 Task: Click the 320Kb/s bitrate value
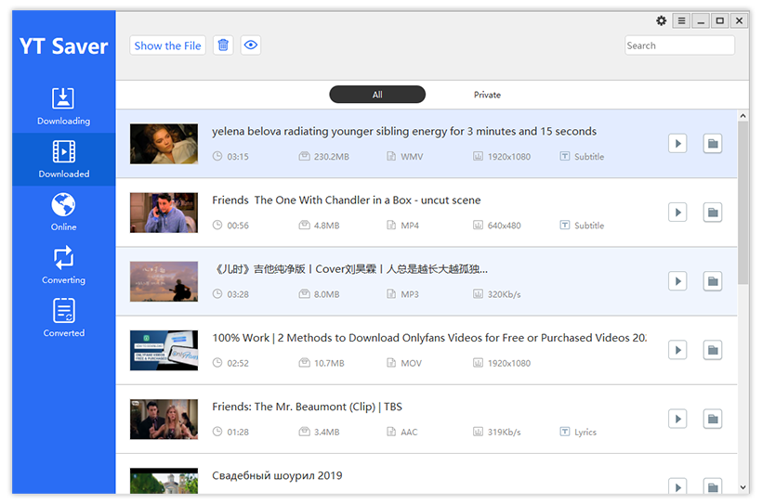(504, 295)
